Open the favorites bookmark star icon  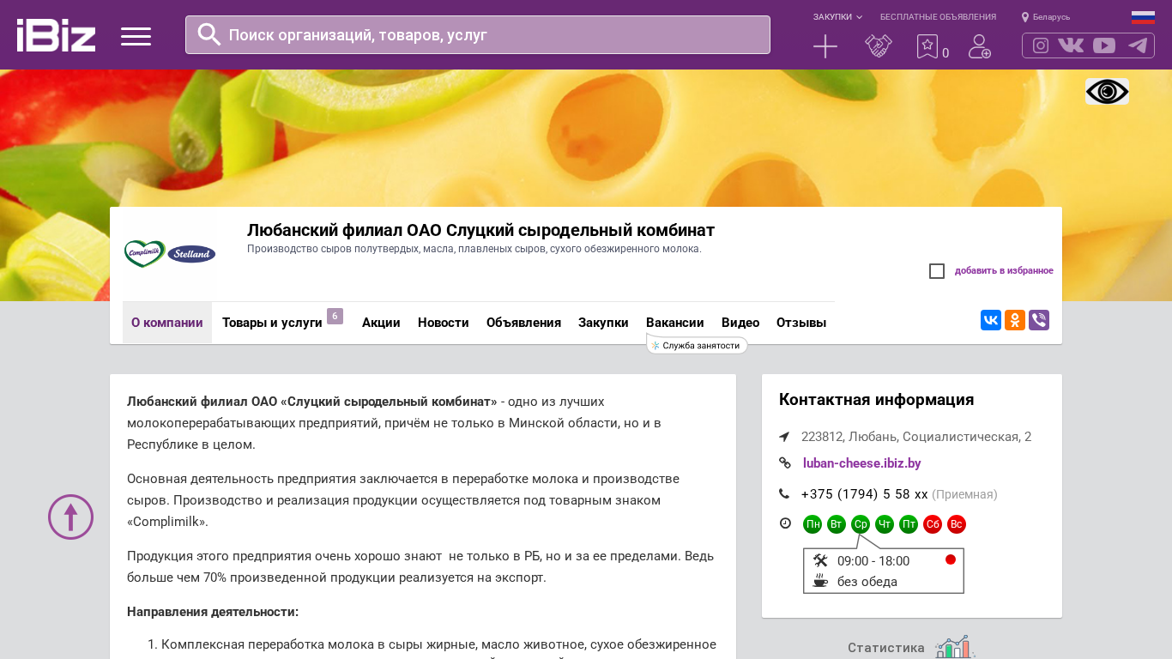point(927,46)
